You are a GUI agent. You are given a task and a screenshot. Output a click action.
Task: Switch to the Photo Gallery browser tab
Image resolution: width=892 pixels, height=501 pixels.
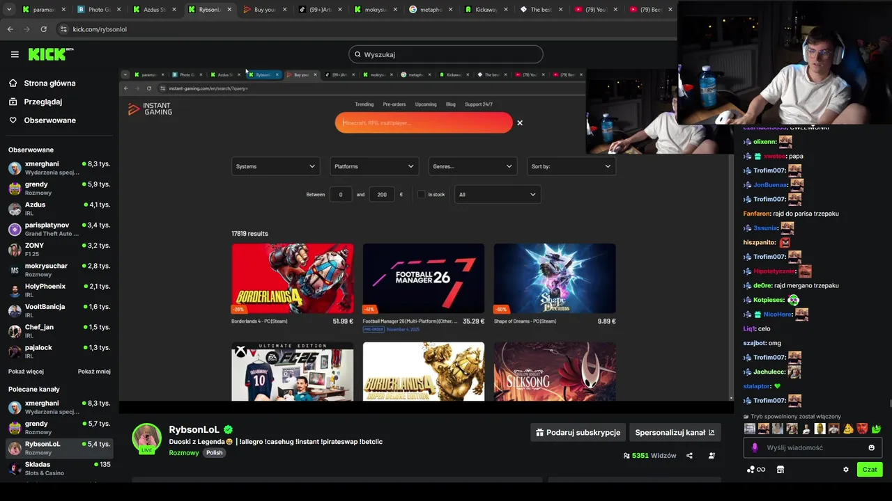[99, 10]
